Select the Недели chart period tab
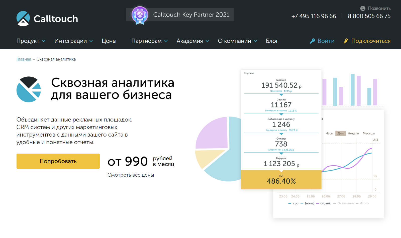This screenshot has width=401, height=238. coord(353,133)
